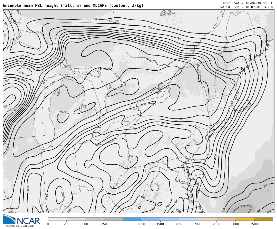
Task: Click the 750 contour label inside central closed contour
Action: click(131, 156)
